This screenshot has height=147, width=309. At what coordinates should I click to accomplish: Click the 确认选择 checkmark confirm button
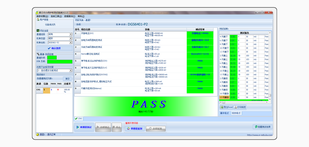tap(54, 48)
